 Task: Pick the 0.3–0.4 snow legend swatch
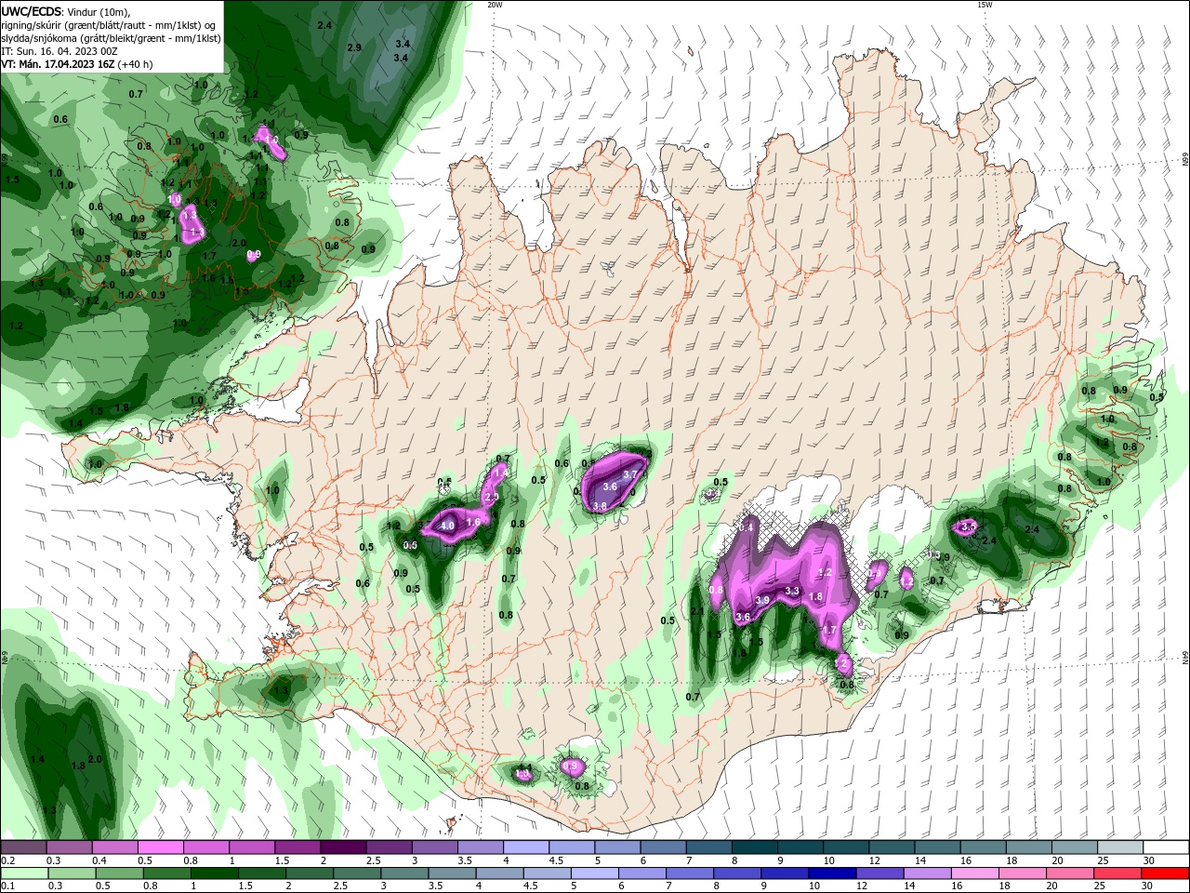point(70,847)
